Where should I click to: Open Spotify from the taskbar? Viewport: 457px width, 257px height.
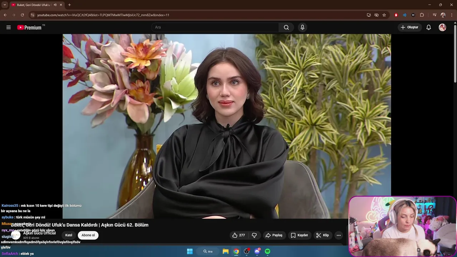pos(267,251)
